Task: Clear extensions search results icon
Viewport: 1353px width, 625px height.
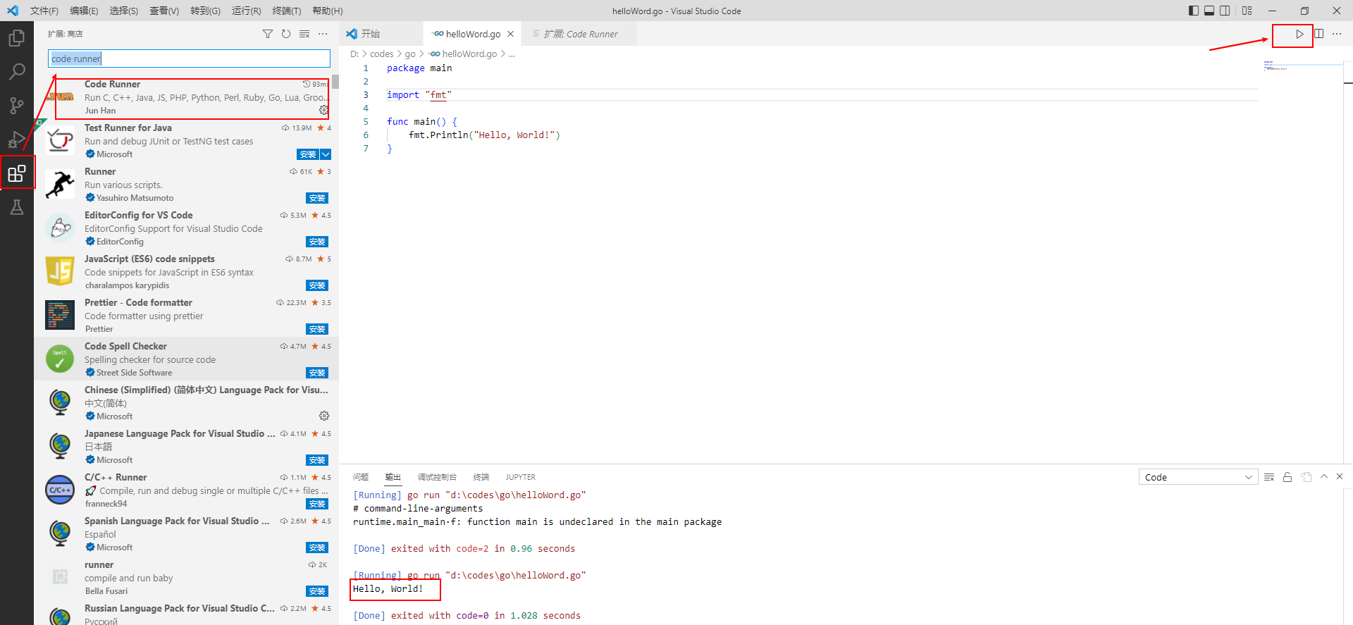Action: pos(304,34)
